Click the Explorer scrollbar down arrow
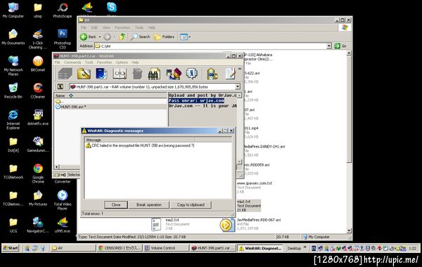Image resolution: width=422 pixels, height=267 pixels. [x=349, y=230]
